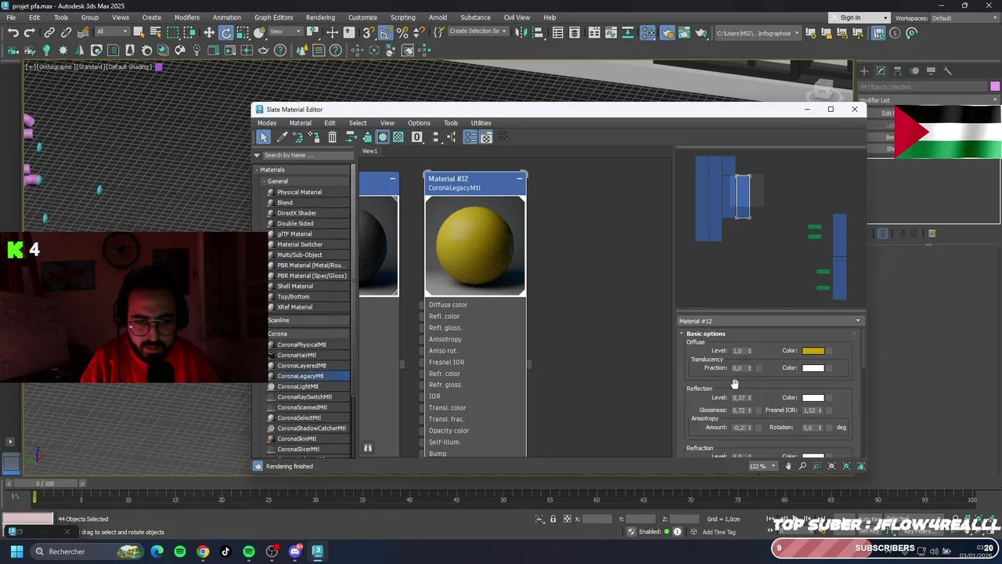Click the Lay Out All nodes icon

pyautogui.click(x=435, y=137)
